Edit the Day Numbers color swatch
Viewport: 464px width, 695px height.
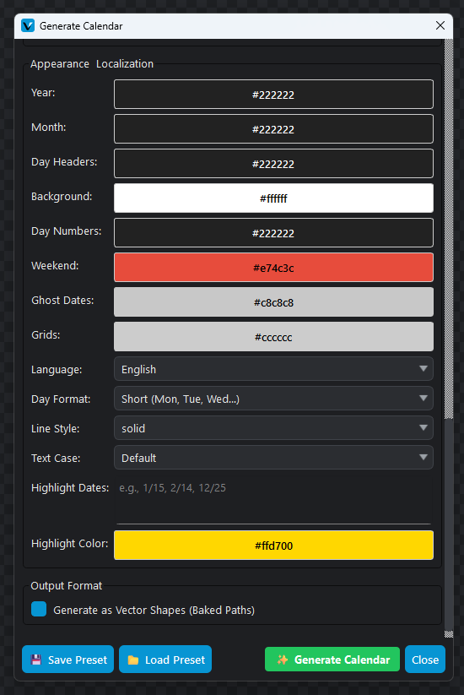273,233
